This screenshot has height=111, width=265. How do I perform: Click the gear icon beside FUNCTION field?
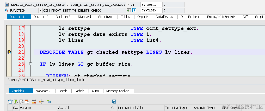tap(7, 10)
